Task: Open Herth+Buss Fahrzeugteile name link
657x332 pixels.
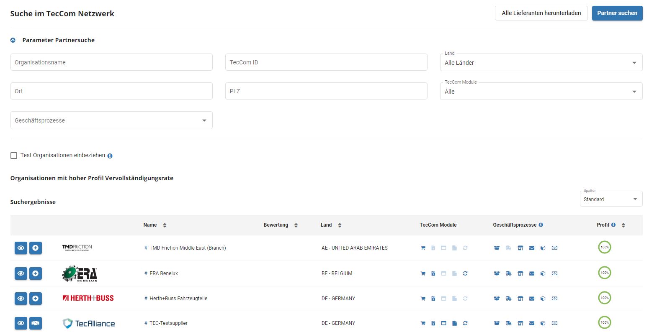Action: tap(178, 299)
